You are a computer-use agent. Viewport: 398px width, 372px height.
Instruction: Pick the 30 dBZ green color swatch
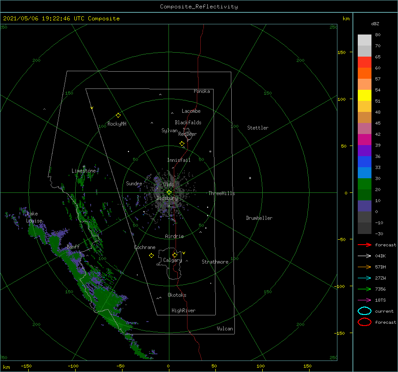[x=364, y=184]
